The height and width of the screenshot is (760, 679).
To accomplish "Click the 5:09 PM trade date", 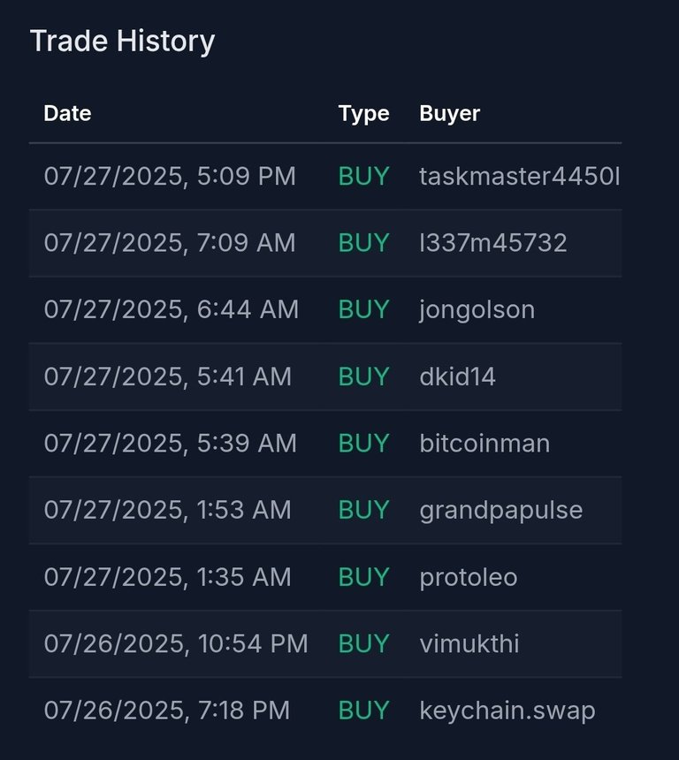I will pos(170,177).
